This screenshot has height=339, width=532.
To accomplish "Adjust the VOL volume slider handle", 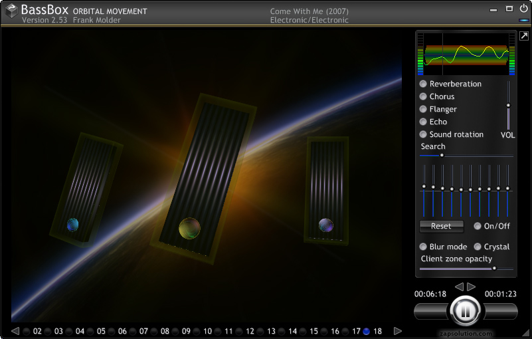I will pyautogui.click(x=508, y=105).
